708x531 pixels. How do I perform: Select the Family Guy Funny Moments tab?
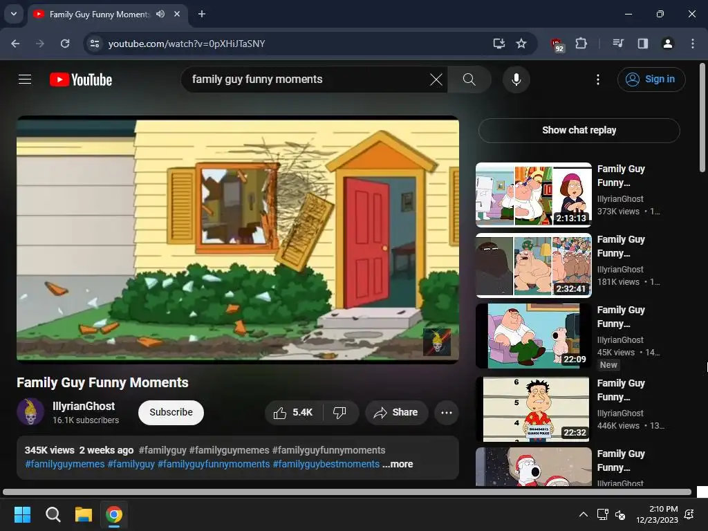pos(98,15)
